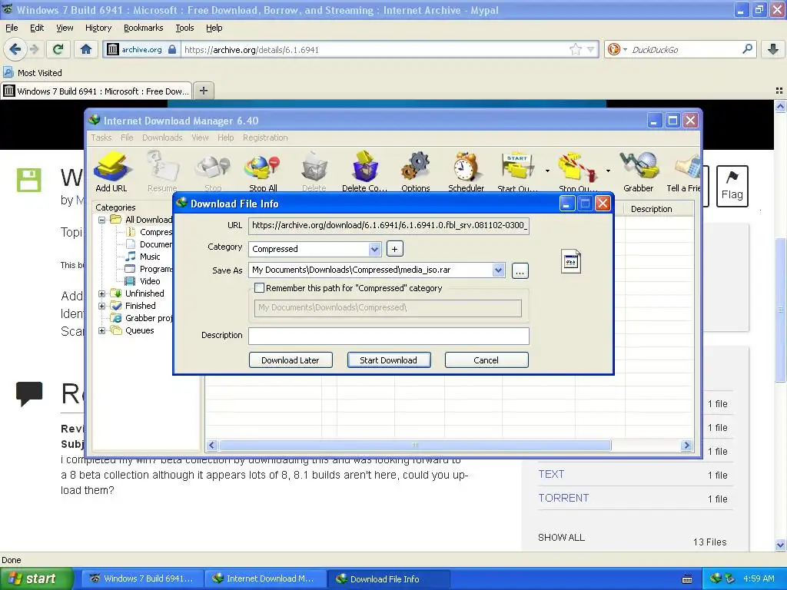Click the Start Download button

pyautogui.click(x=388, y=360)
